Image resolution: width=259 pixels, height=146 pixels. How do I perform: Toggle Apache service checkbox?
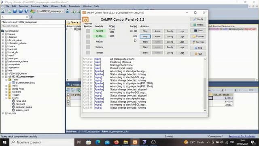pyautogui.click(x=88, y=31)
